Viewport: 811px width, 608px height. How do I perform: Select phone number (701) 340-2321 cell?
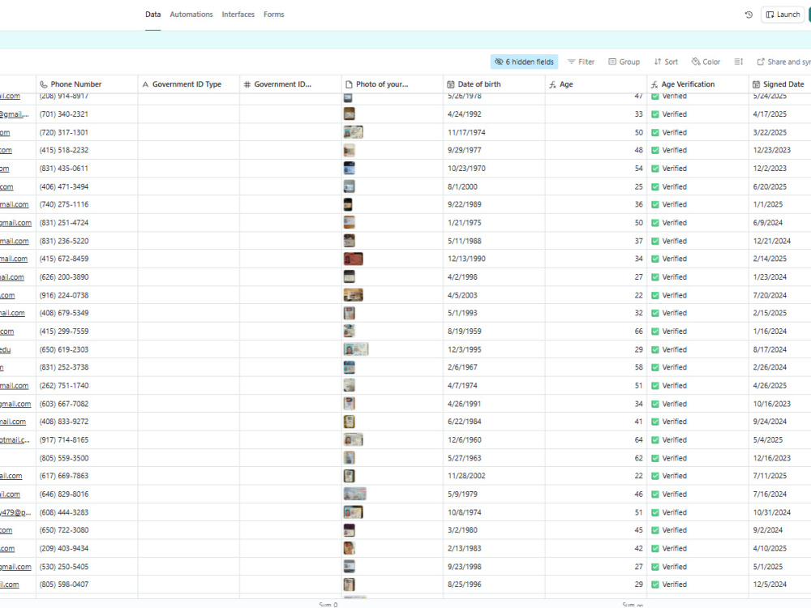tap(87, 114)
